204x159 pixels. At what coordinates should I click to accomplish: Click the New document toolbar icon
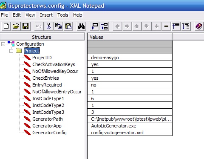coord(6,26)
